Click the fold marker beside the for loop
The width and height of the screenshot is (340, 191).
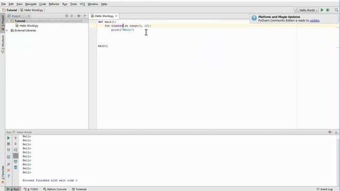pyautogui.click(x=97, y=30)
